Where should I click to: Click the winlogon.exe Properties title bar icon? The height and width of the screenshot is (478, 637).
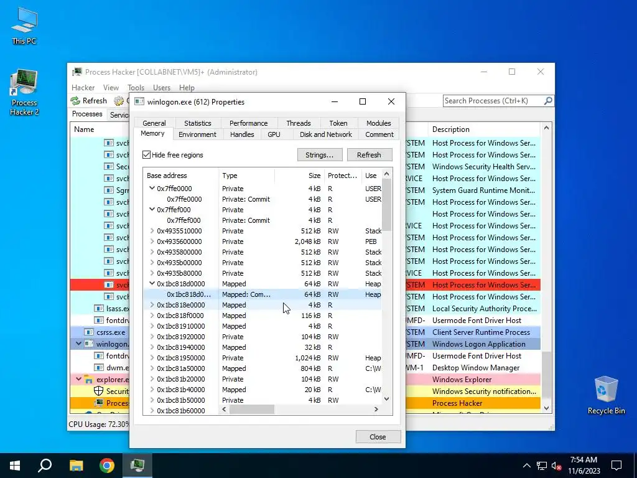pos(139,101)
